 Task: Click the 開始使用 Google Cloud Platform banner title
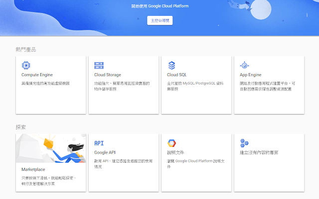point(160,6)
